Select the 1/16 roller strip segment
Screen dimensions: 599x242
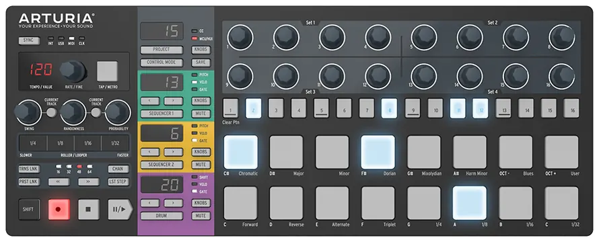point(87,143)
